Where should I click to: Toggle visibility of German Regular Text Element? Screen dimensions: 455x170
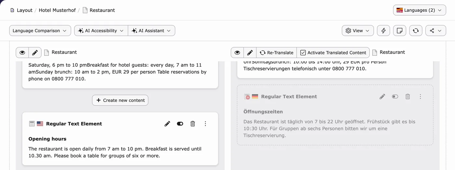(395, 96)
